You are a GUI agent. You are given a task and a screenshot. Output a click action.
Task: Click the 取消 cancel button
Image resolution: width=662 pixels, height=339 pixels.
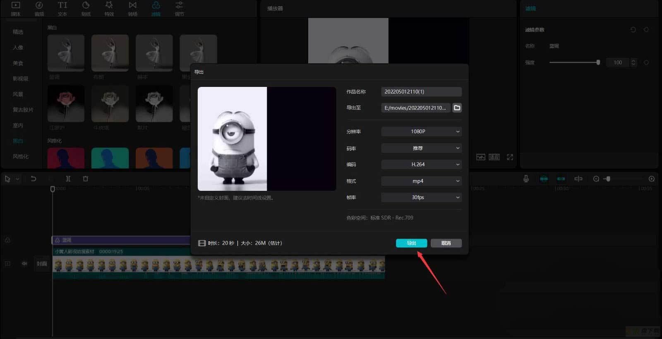click(x=446, y=243)
